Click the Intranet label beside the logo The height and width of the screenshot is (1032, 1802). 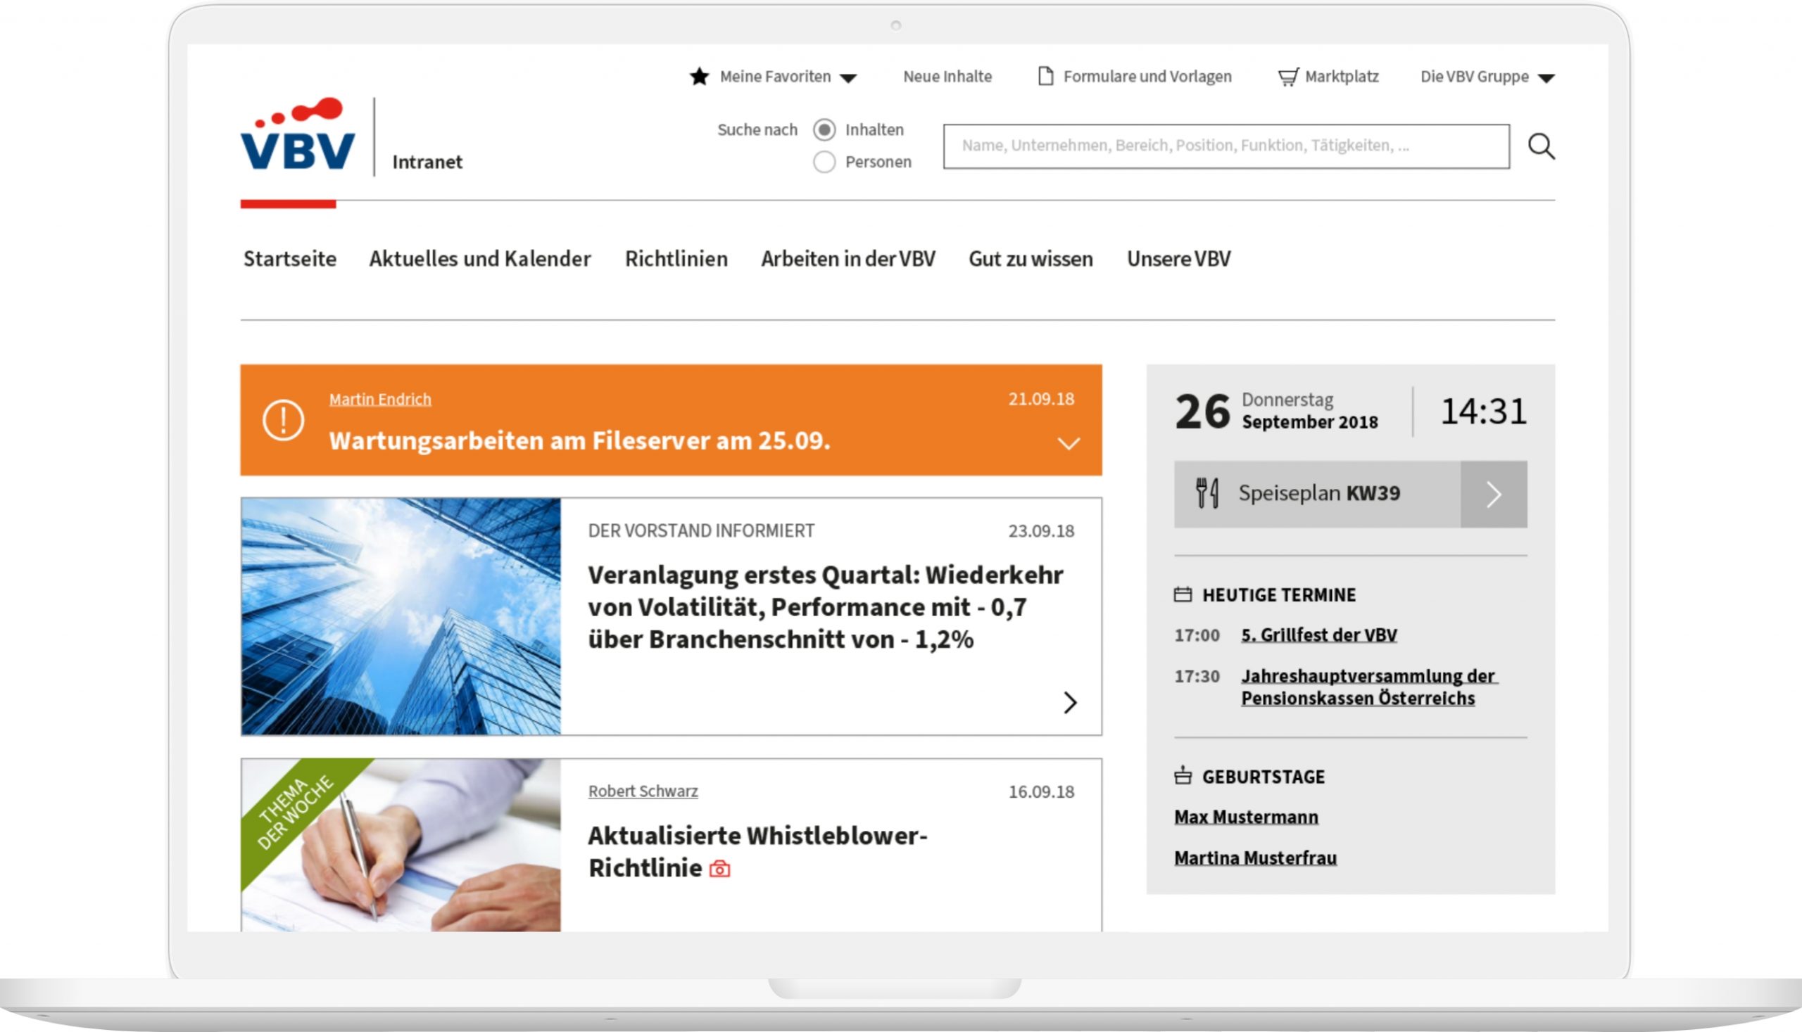click(427, 163)
